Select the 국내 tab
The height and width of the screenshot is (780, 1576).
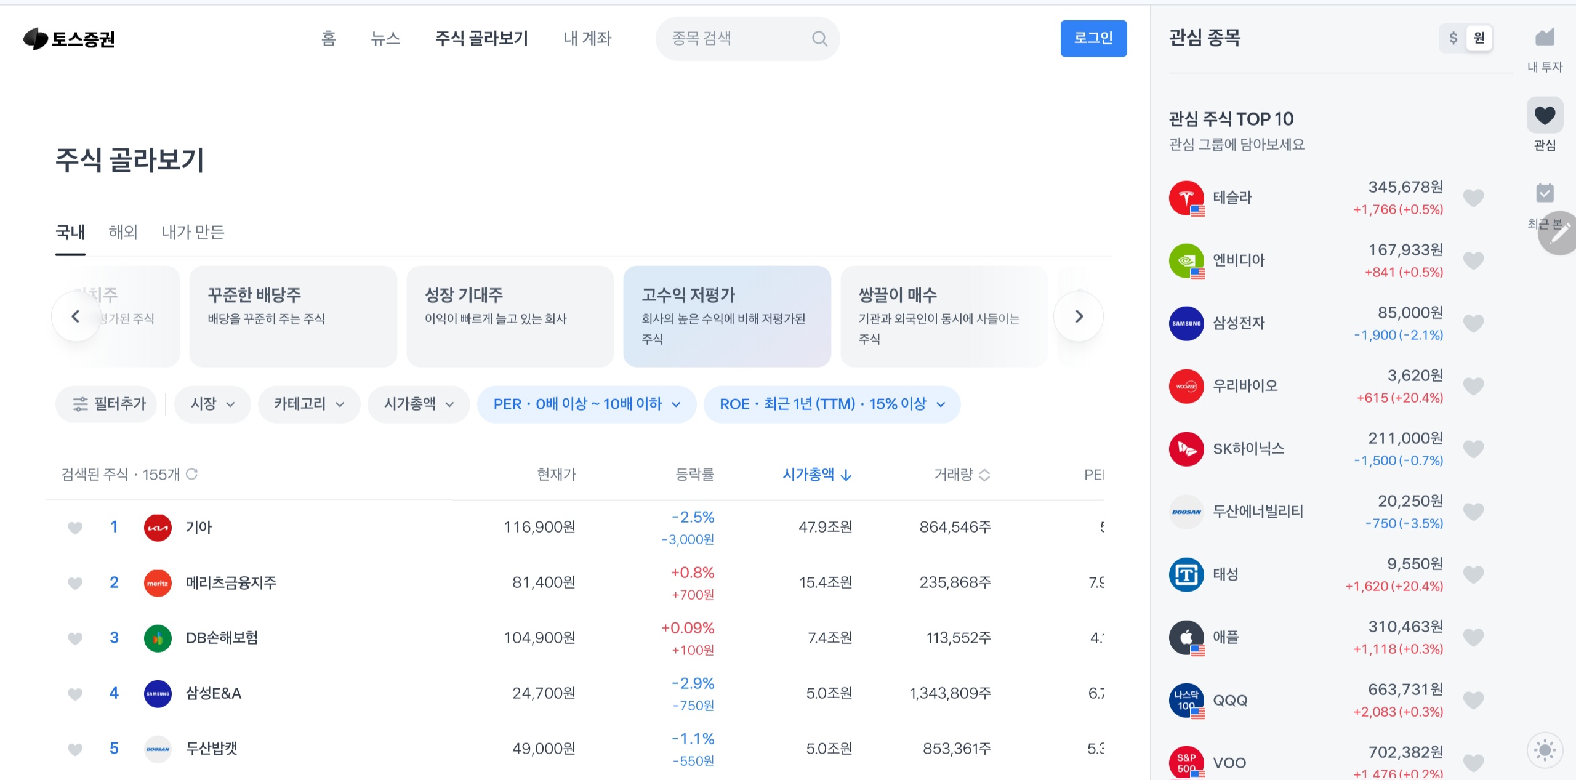tap(70, 233)
